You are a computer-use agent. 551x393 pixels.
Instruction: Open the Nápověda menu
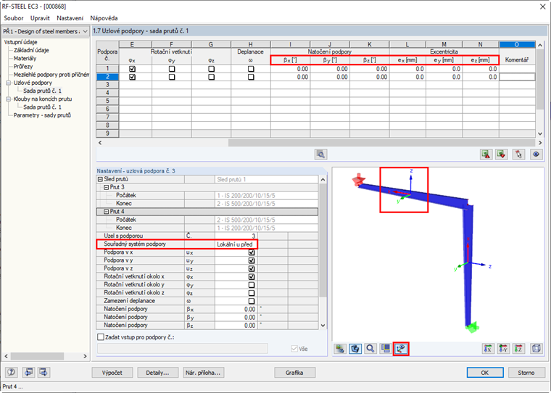[104, 18]
